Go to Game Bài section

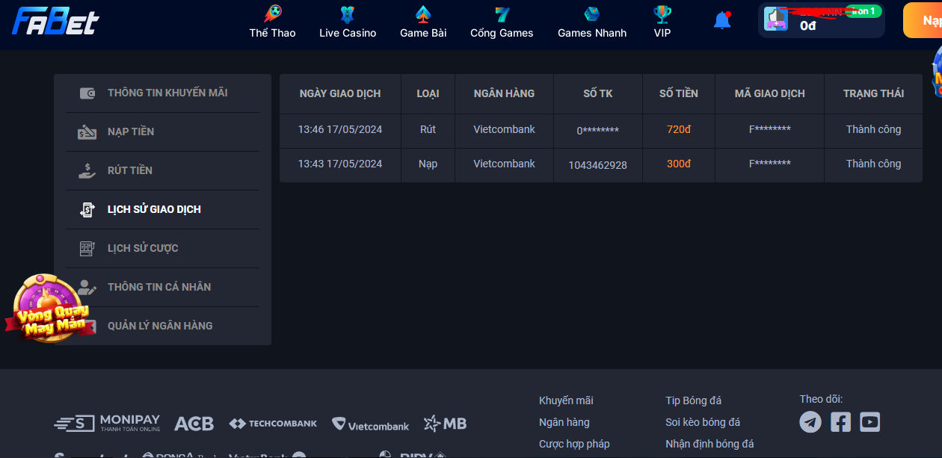(423, 22)
